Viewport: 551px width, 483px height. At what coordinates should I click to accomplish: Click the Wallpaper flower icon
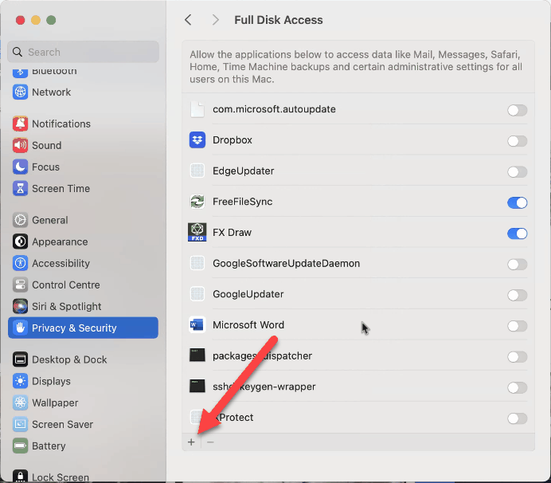point(20,402)
